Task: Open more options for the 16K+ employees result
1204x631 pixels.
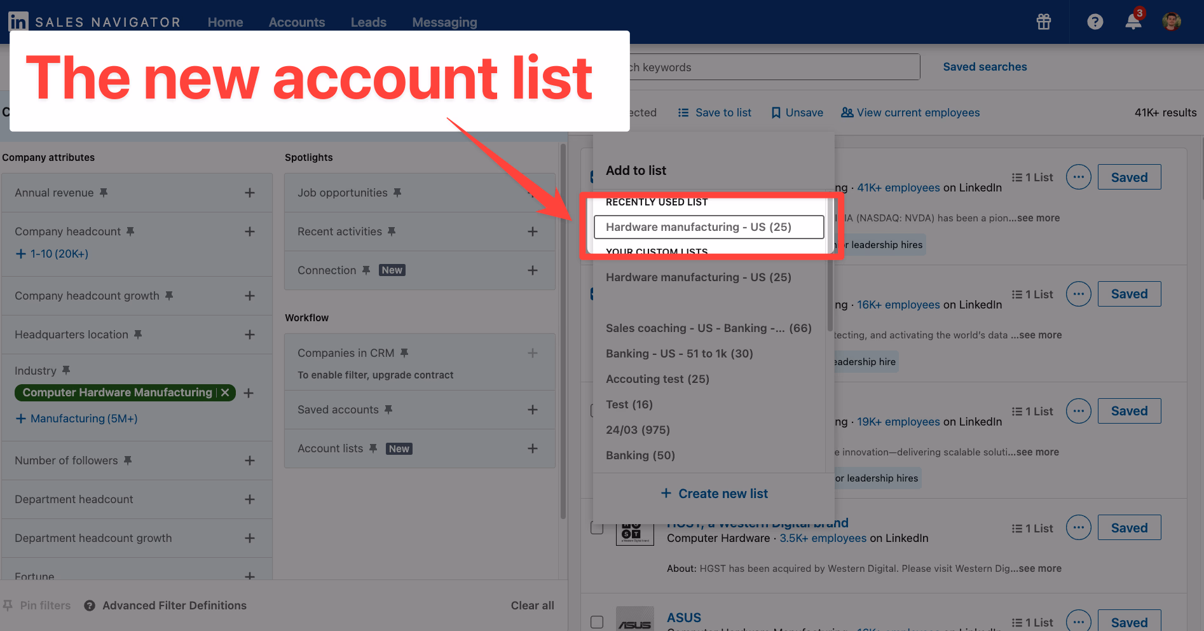Action: tap(1079, 294)
